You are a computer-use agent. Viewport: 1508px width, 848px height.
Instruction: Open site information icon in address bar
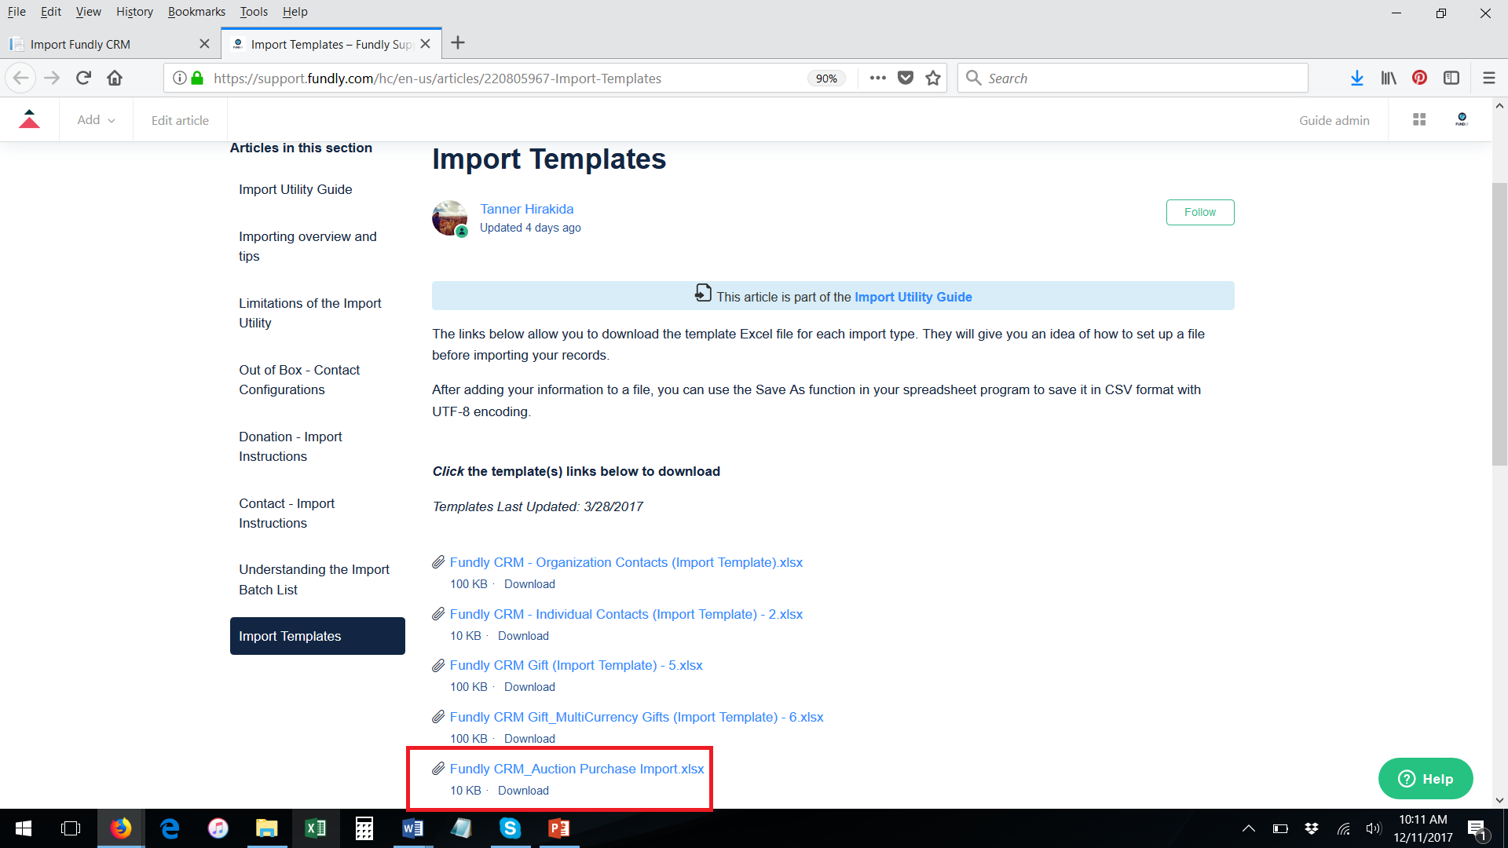[179, 78]
